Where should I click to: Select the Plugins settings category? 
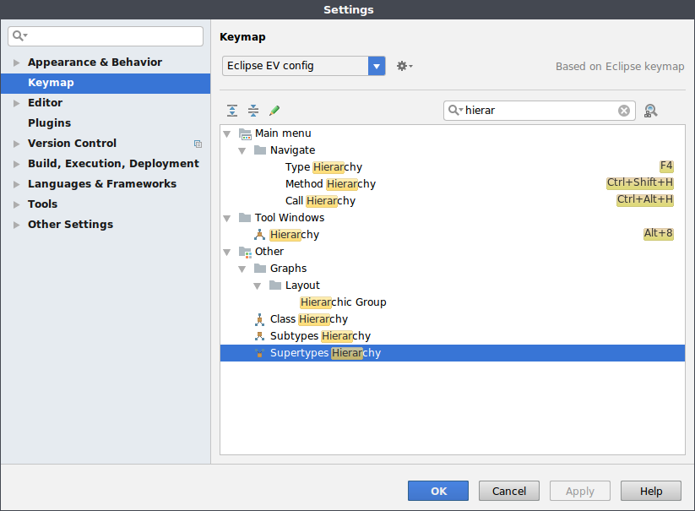pyautogui.click(x=49, y=122)
